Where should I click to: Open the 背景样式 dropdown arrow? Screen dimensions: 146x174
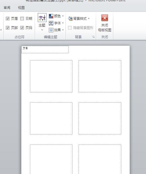(89, 18)
